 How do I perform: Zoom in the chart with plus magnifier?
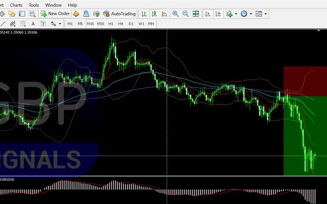[175, 14]
